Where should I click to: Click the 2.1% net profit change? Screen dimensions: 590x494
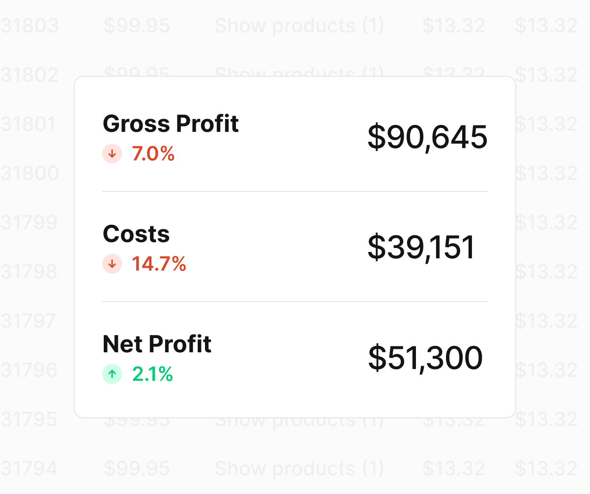(152, 374)
